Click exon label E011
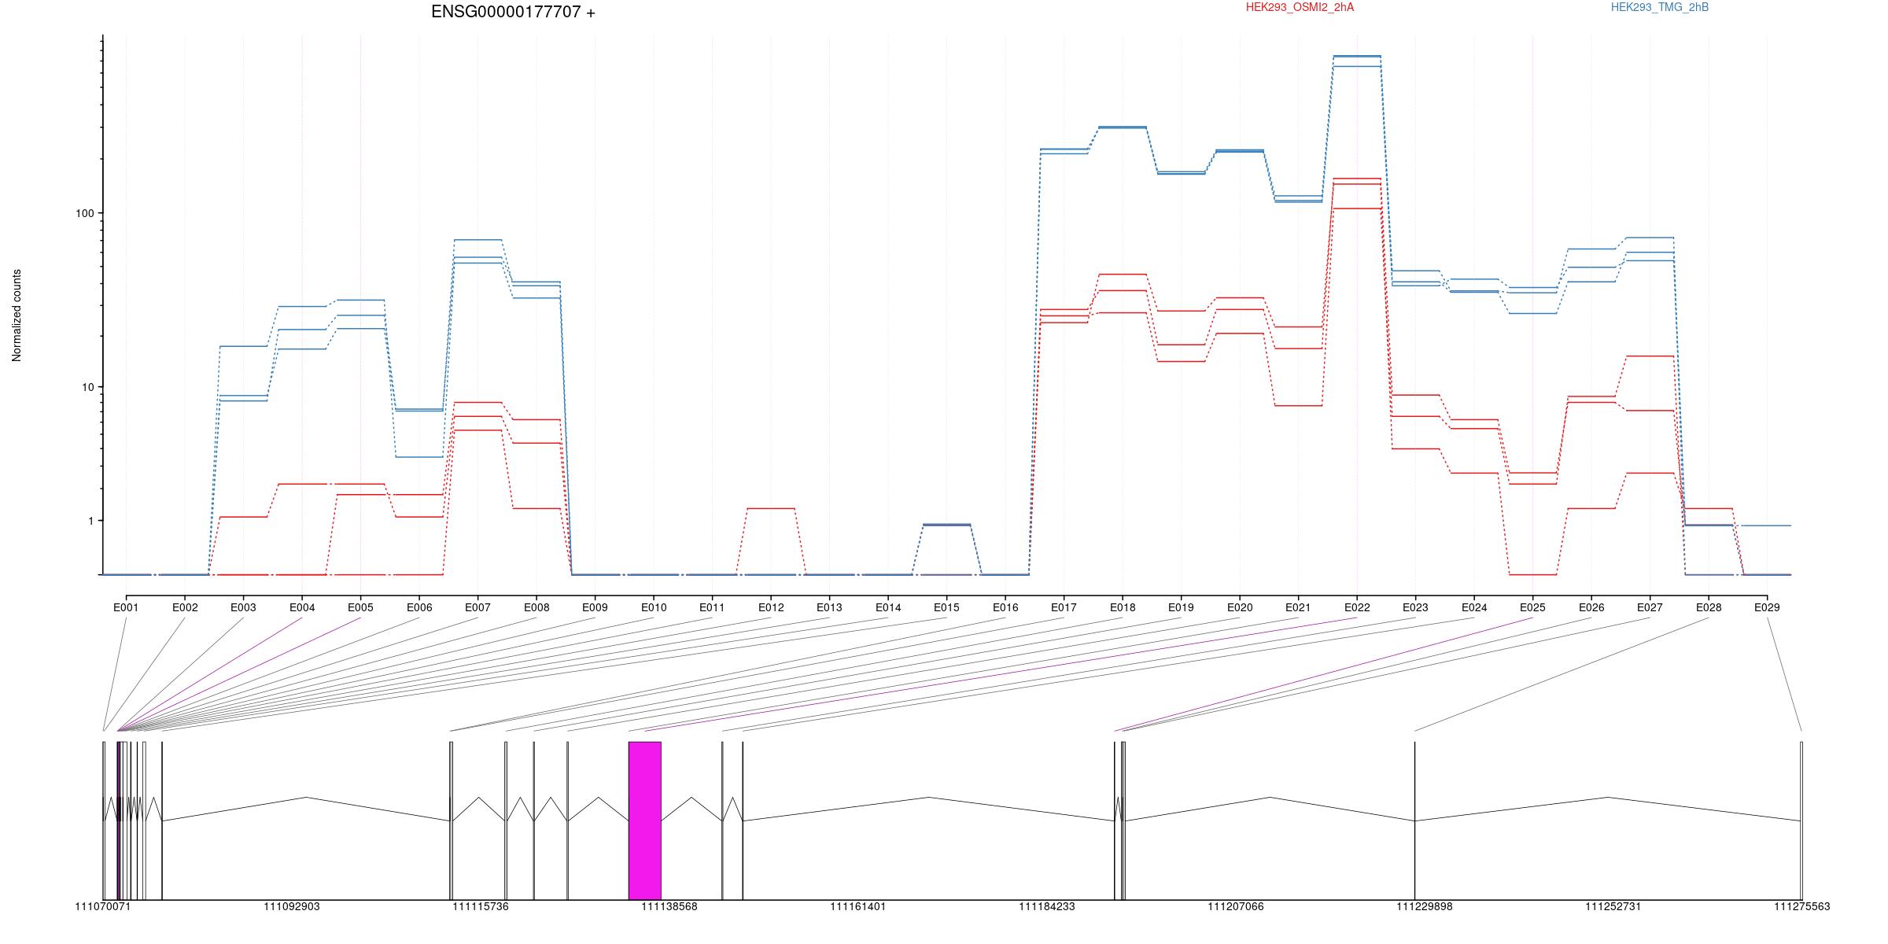 click(712, 607)
